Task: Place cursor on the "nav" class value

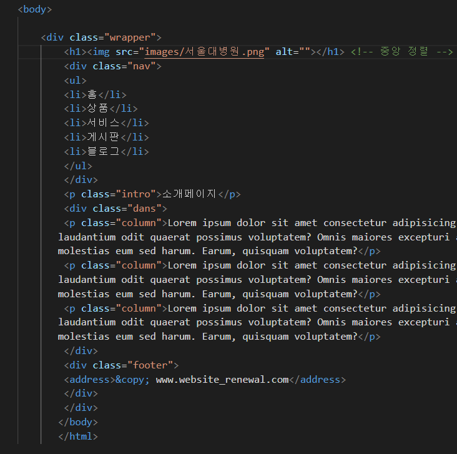Action: 141,66
